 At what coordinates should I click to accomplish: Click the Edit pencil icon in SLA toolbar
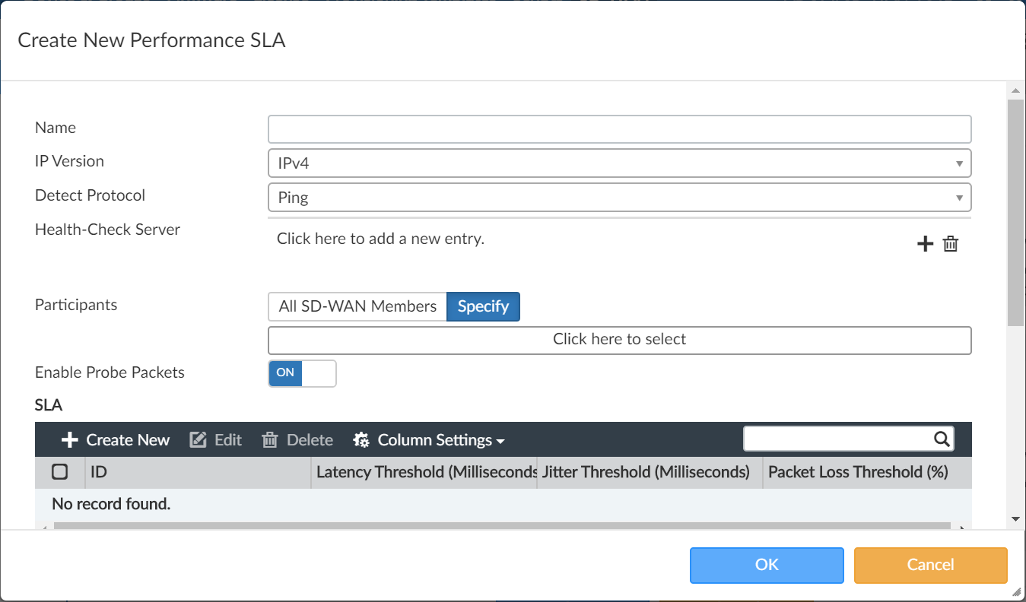(x=199, y=440)
